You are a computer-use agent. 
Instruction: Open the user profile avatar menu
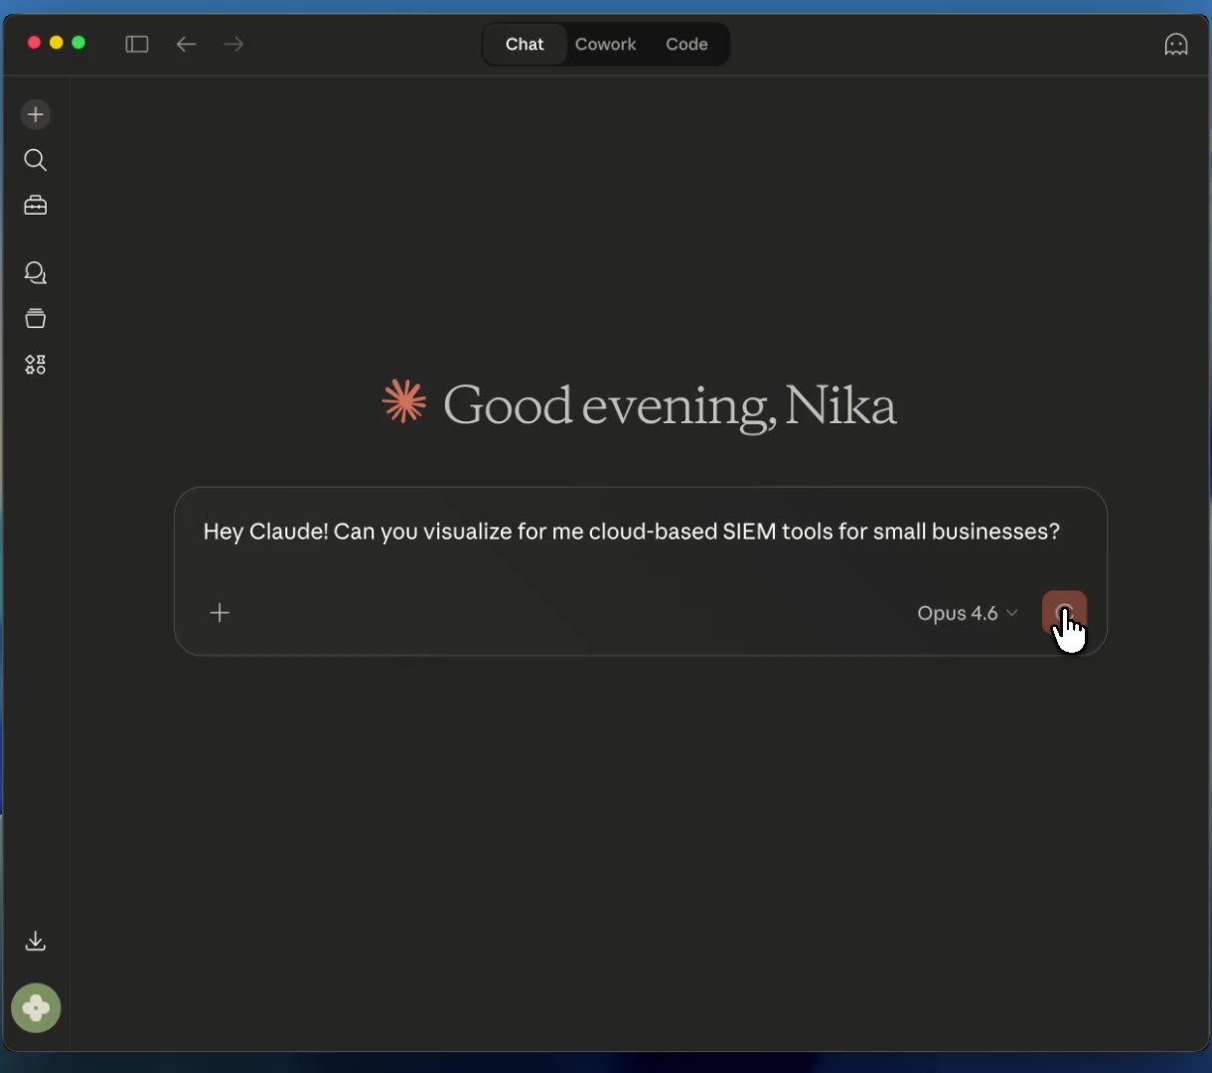click(36, 1008)
